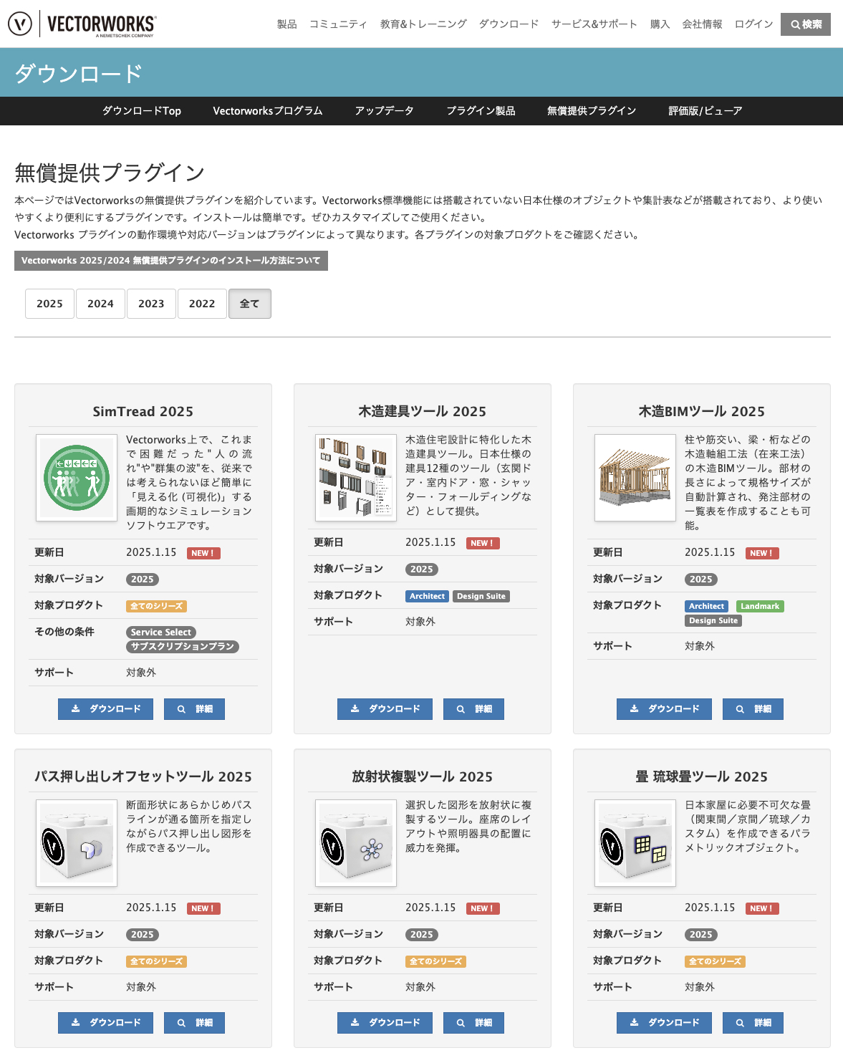
Task: Click the SimTread 2025 thumbnail
Action: click(x=77, y=478)
